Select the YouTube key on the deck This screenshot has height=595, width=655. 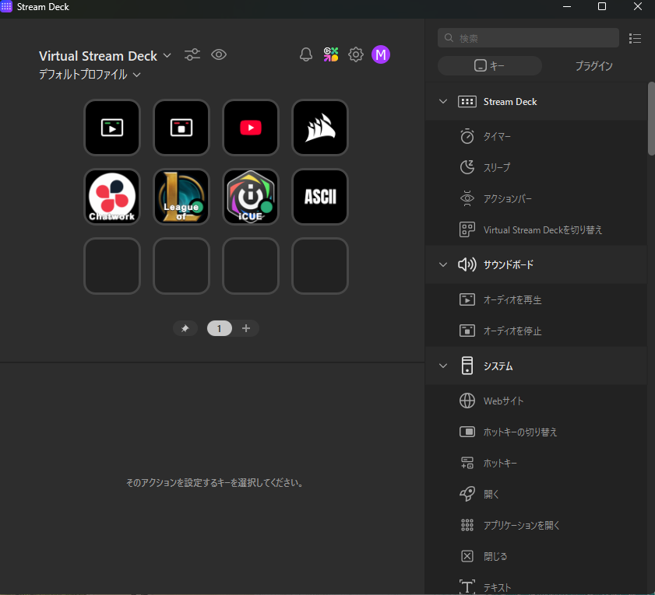(x=251, y=128)
